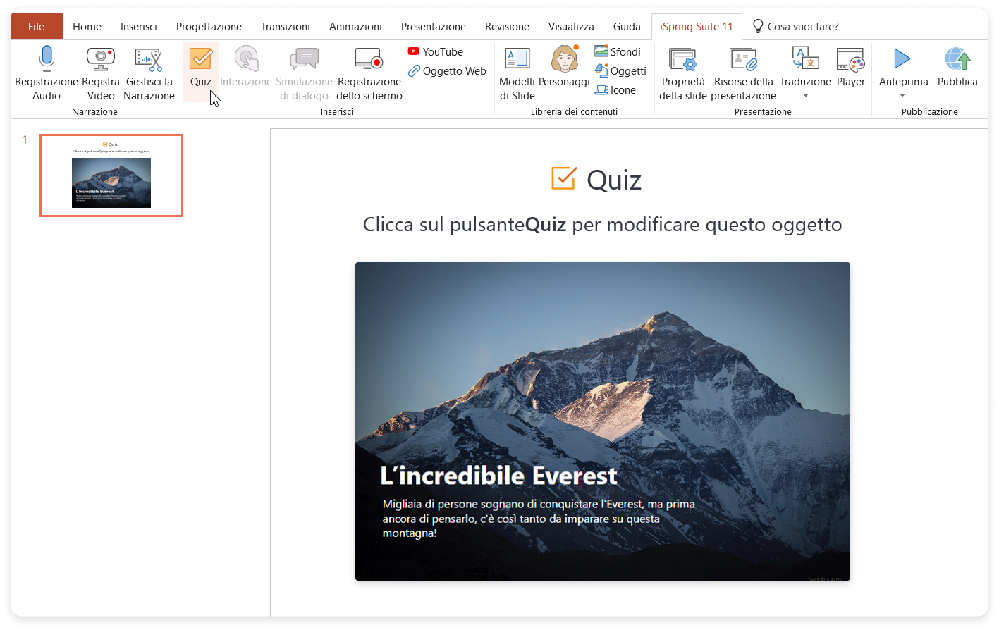
Task: Expand the Anteprima dropdown arrow
Action: (902, 96)
